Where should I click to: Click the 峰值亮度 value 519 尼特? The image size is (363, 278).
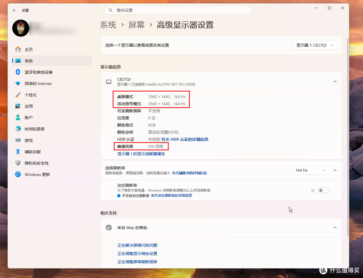click(x=156, y=146)
